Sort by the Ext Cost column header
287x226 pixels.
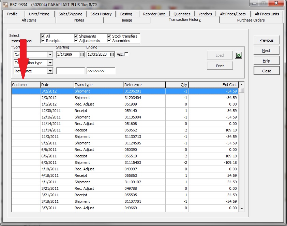pyautogui.click(x=213, y=85)
